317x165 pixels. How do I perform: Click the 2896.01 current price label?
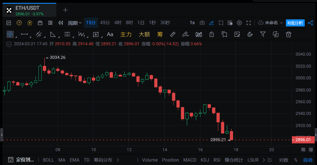click(303, 140)
